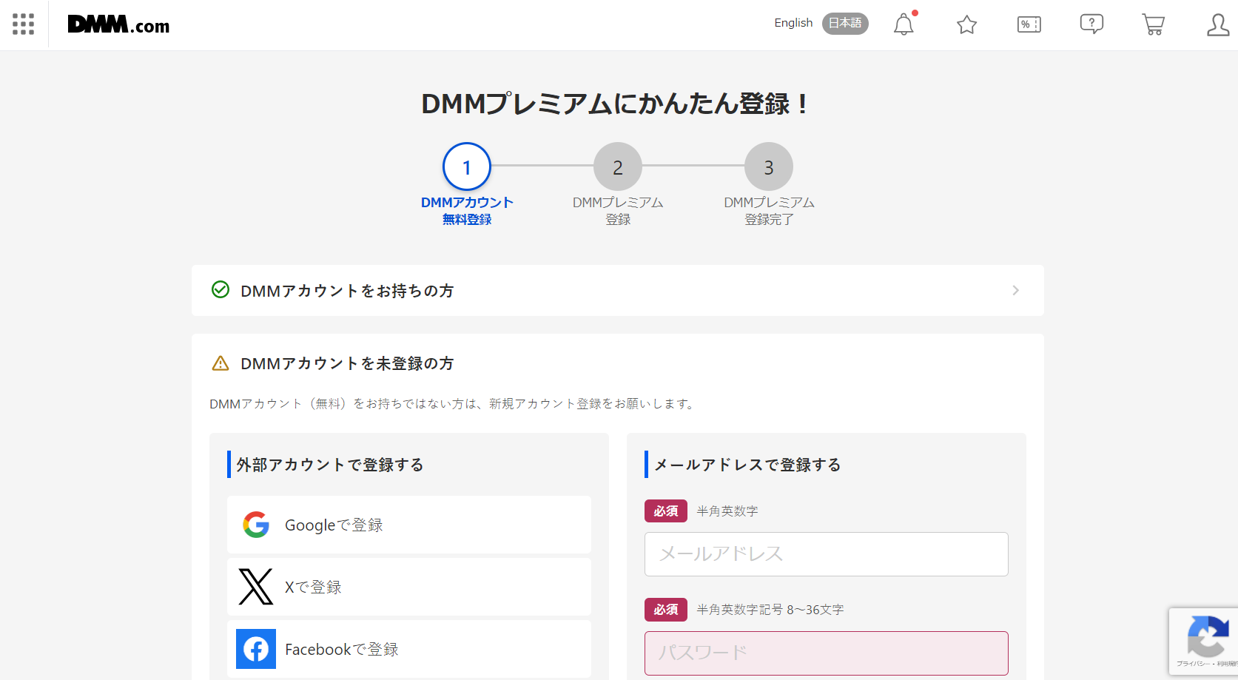Open account menu with the person icon
The height and width of the screenshot is (680, 1238).
point(1217,24)
